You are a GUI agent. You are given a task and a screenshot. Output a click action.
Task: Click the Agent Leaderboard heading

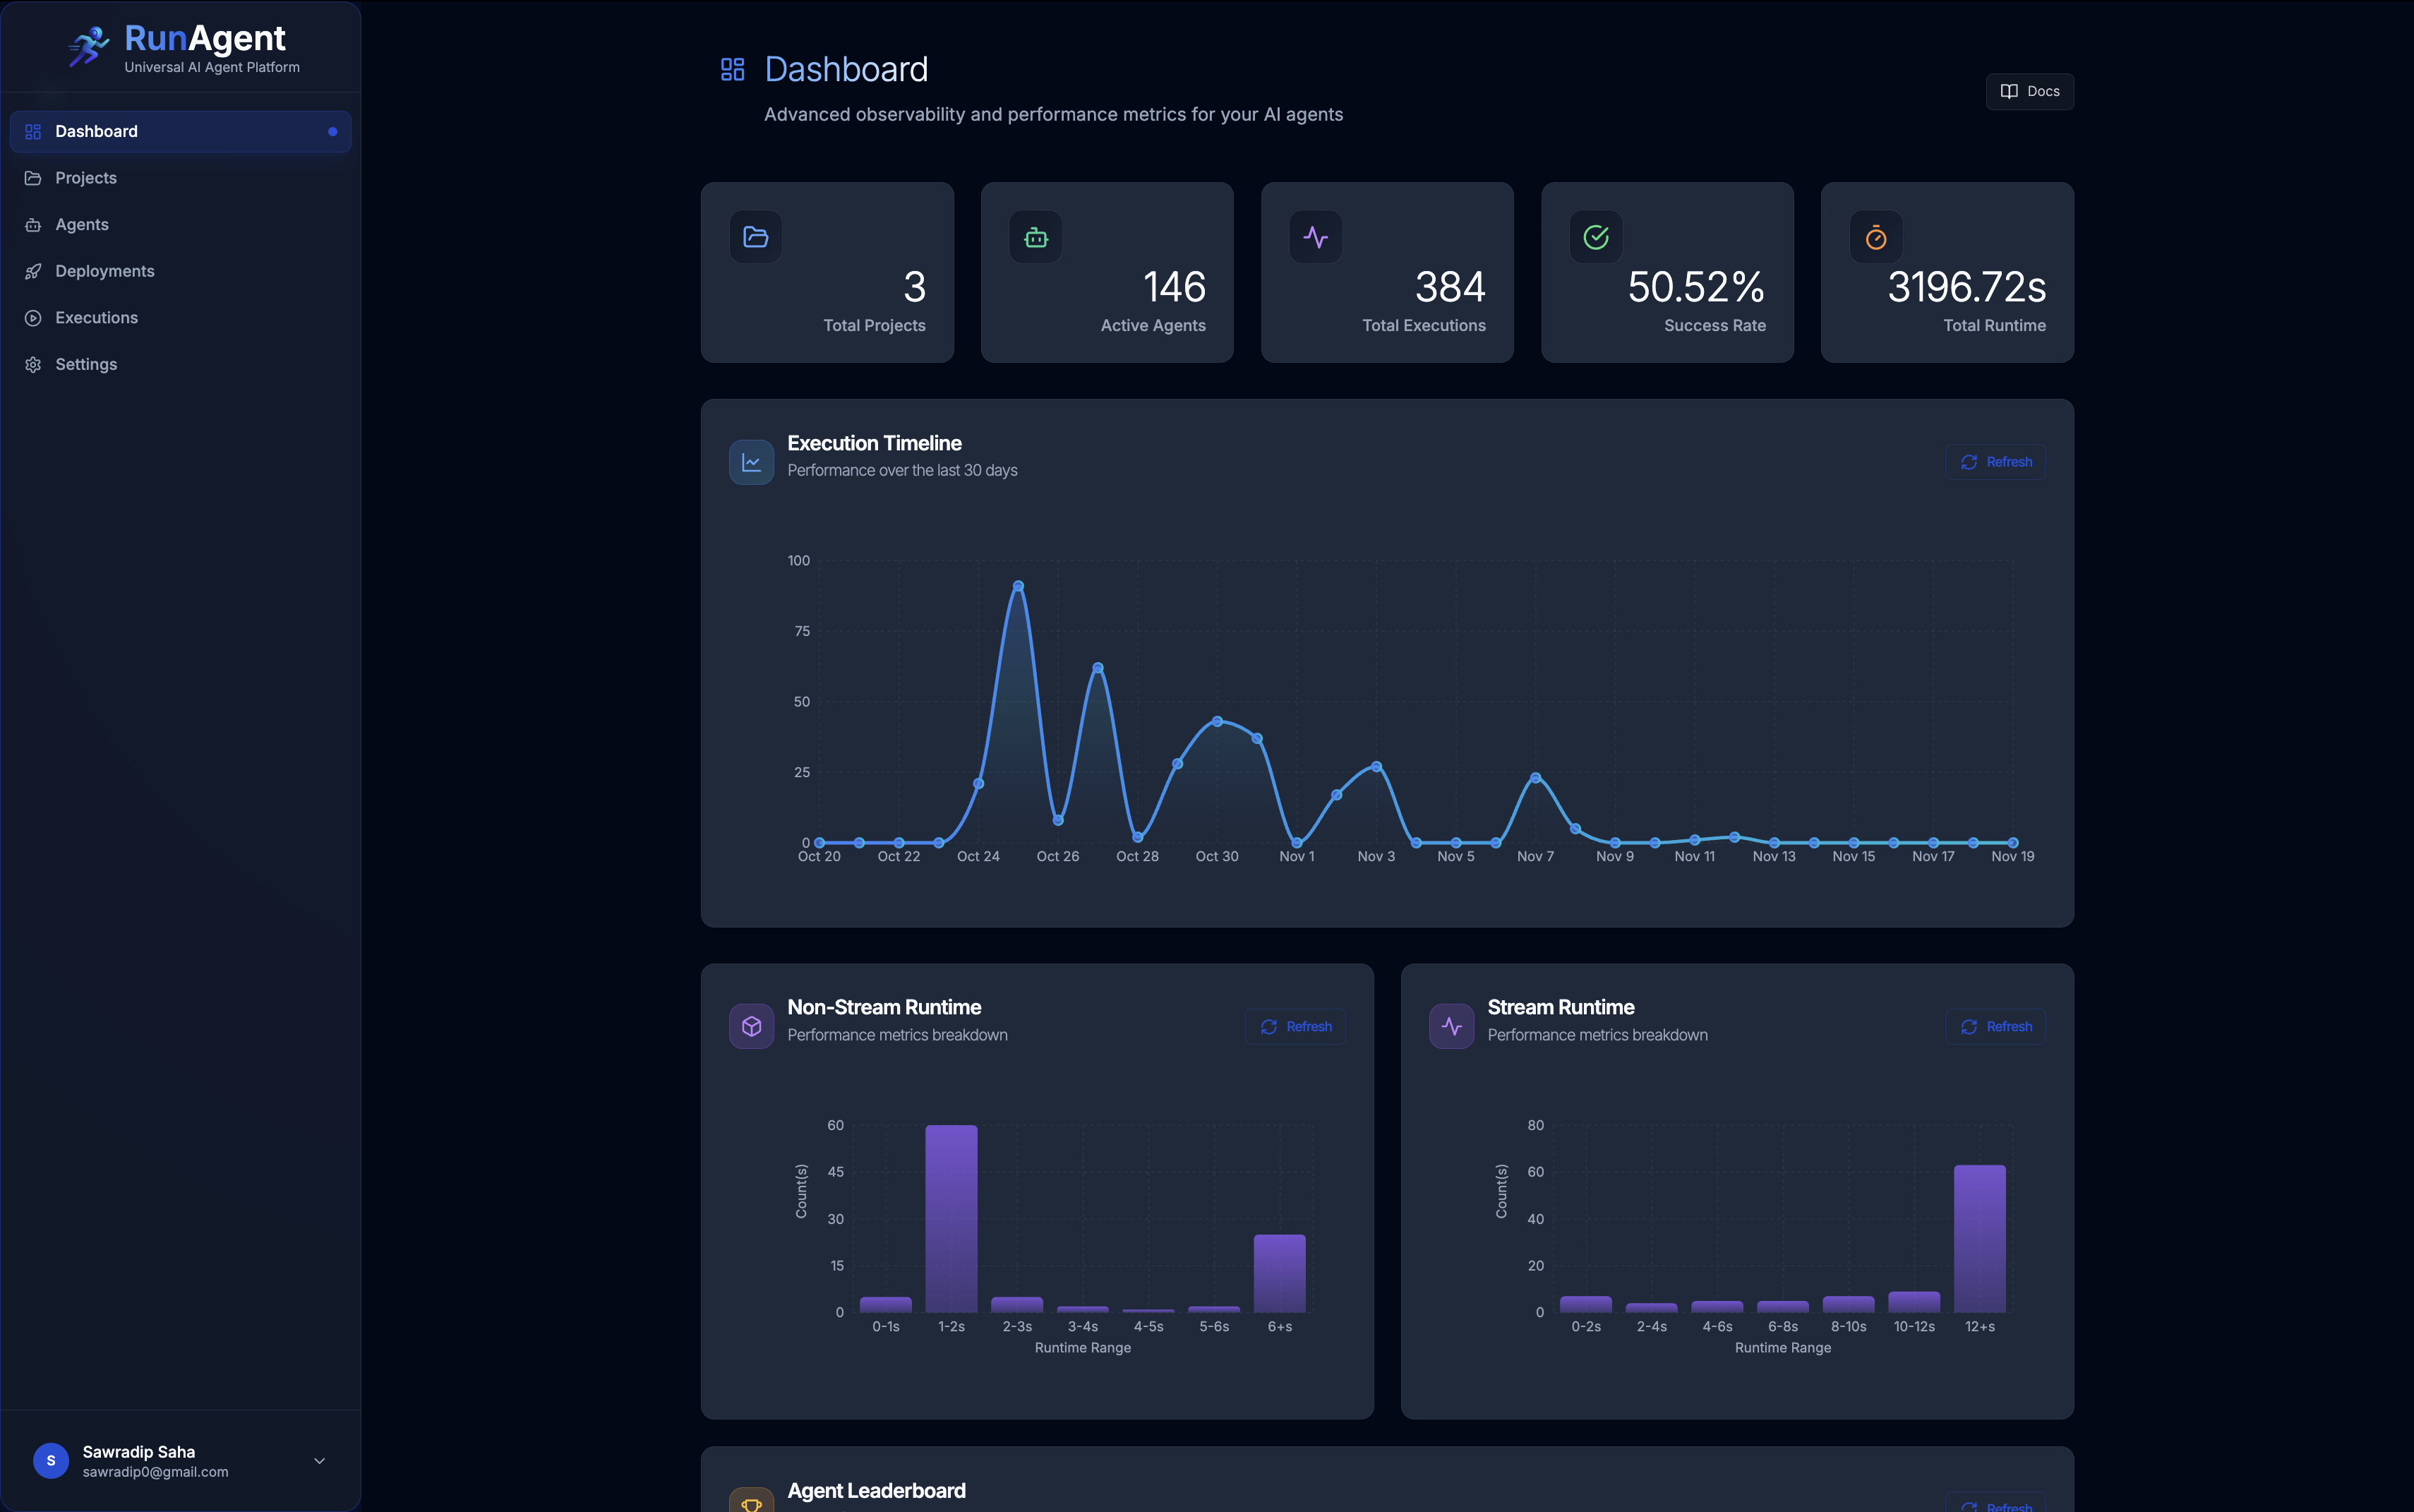click(876, 1491)
